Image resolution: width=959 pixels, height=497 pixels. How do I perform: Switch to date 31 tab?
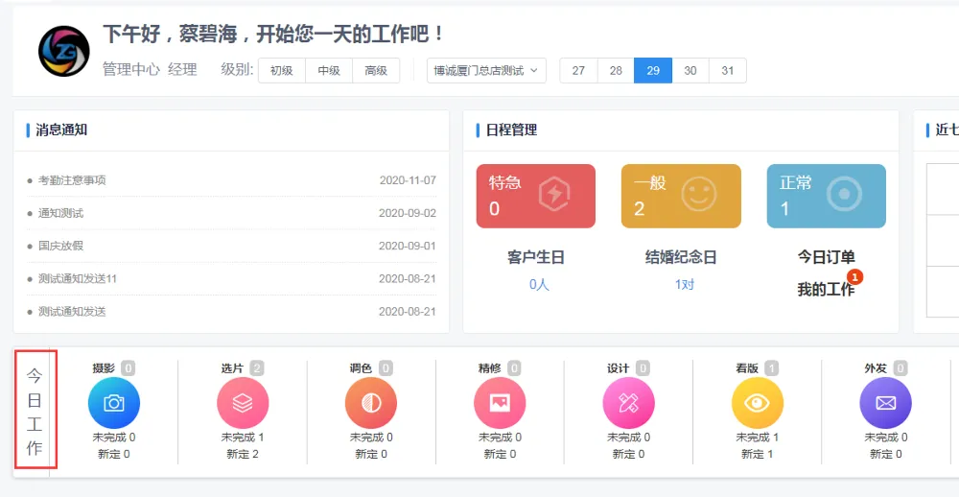(728, 70)
